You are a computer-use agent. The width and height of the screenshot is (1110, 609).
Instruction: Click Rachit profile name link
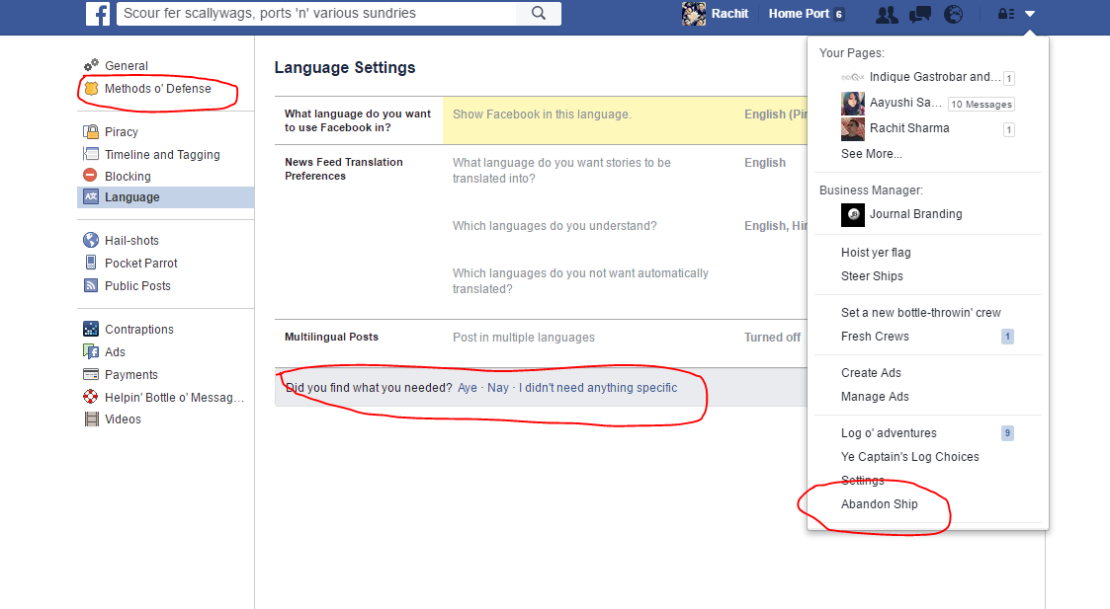tap(729, 14)
